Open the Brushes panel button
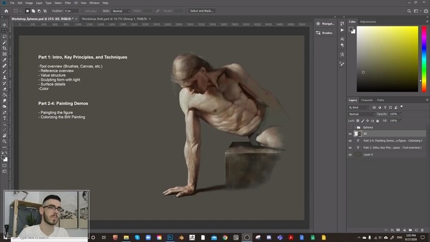Image resolution: width=430 pixels, height=242 pixels. pos(324,33)
